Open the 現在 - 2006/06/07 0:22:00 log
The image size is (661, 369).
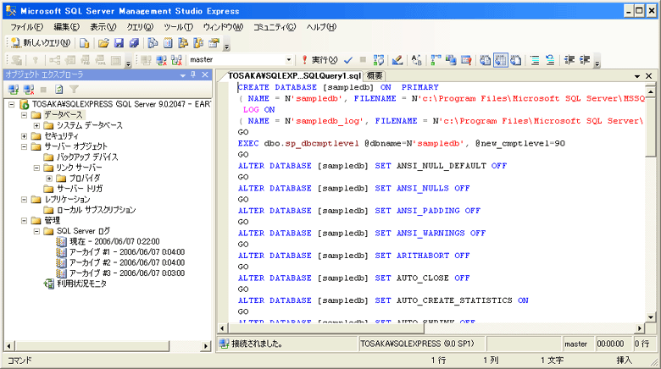click(114, 241)
